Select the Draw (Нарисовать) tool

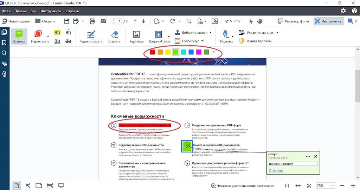pos(40,36)
